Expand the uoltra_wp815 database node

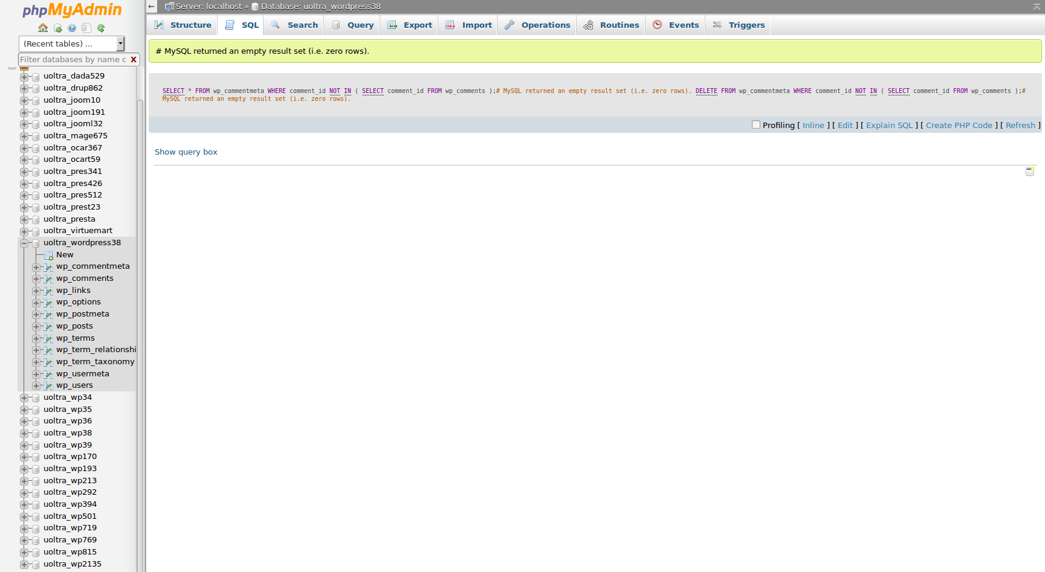pos(24,553)
